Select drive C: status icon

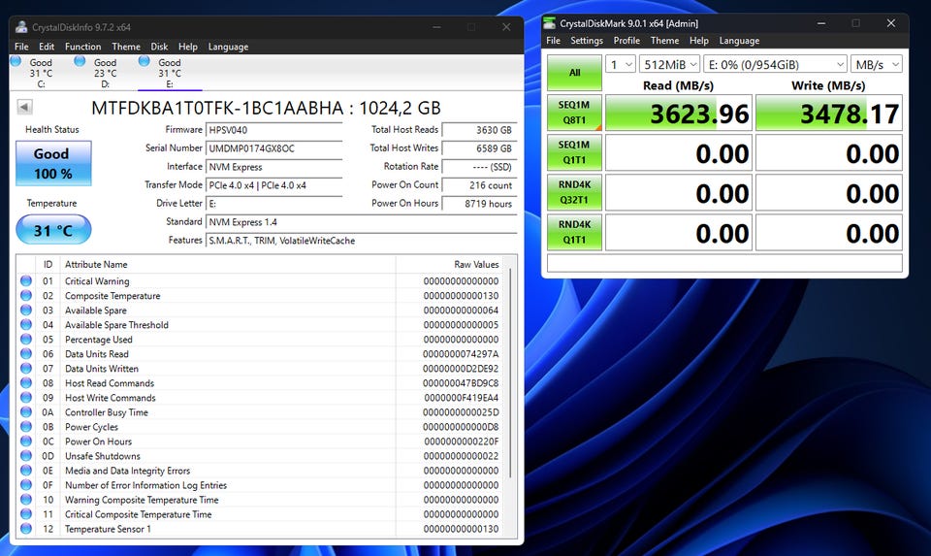coord(16,61)
